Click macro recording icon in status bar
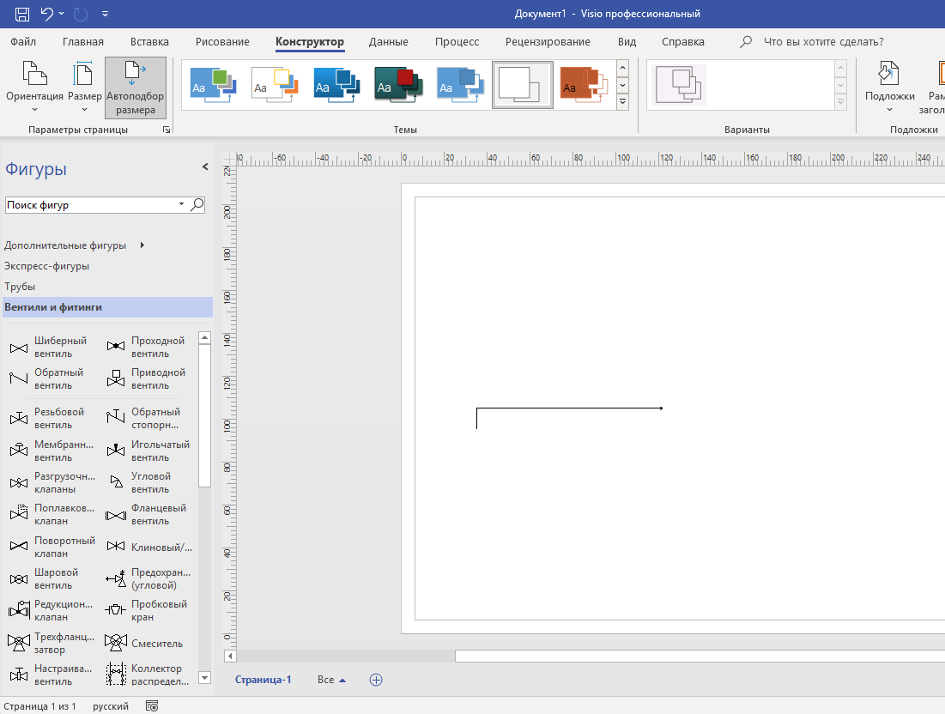945x714 pixels. click(x=152, y=706)
